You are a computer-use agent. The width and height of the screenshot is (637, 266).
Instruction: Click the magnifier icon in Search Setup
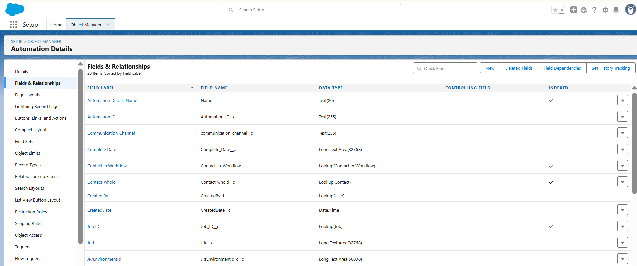point(231,10)
